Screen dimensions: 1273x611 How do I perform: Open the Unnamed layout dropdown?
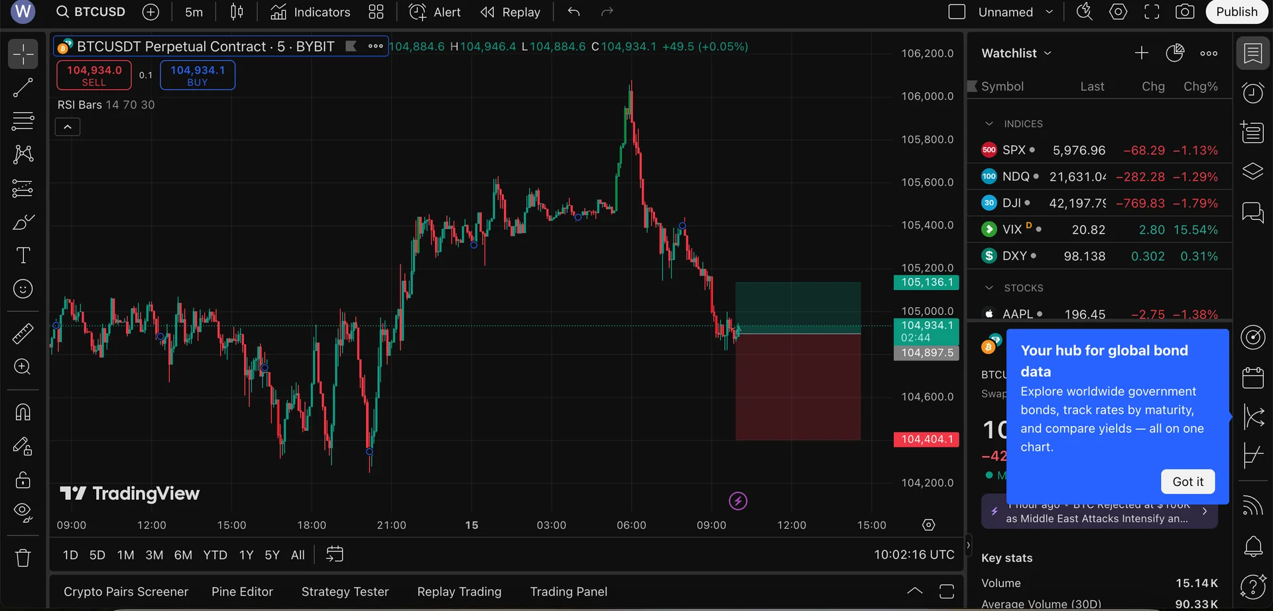pyautogui.click(x=1016, y=12)
